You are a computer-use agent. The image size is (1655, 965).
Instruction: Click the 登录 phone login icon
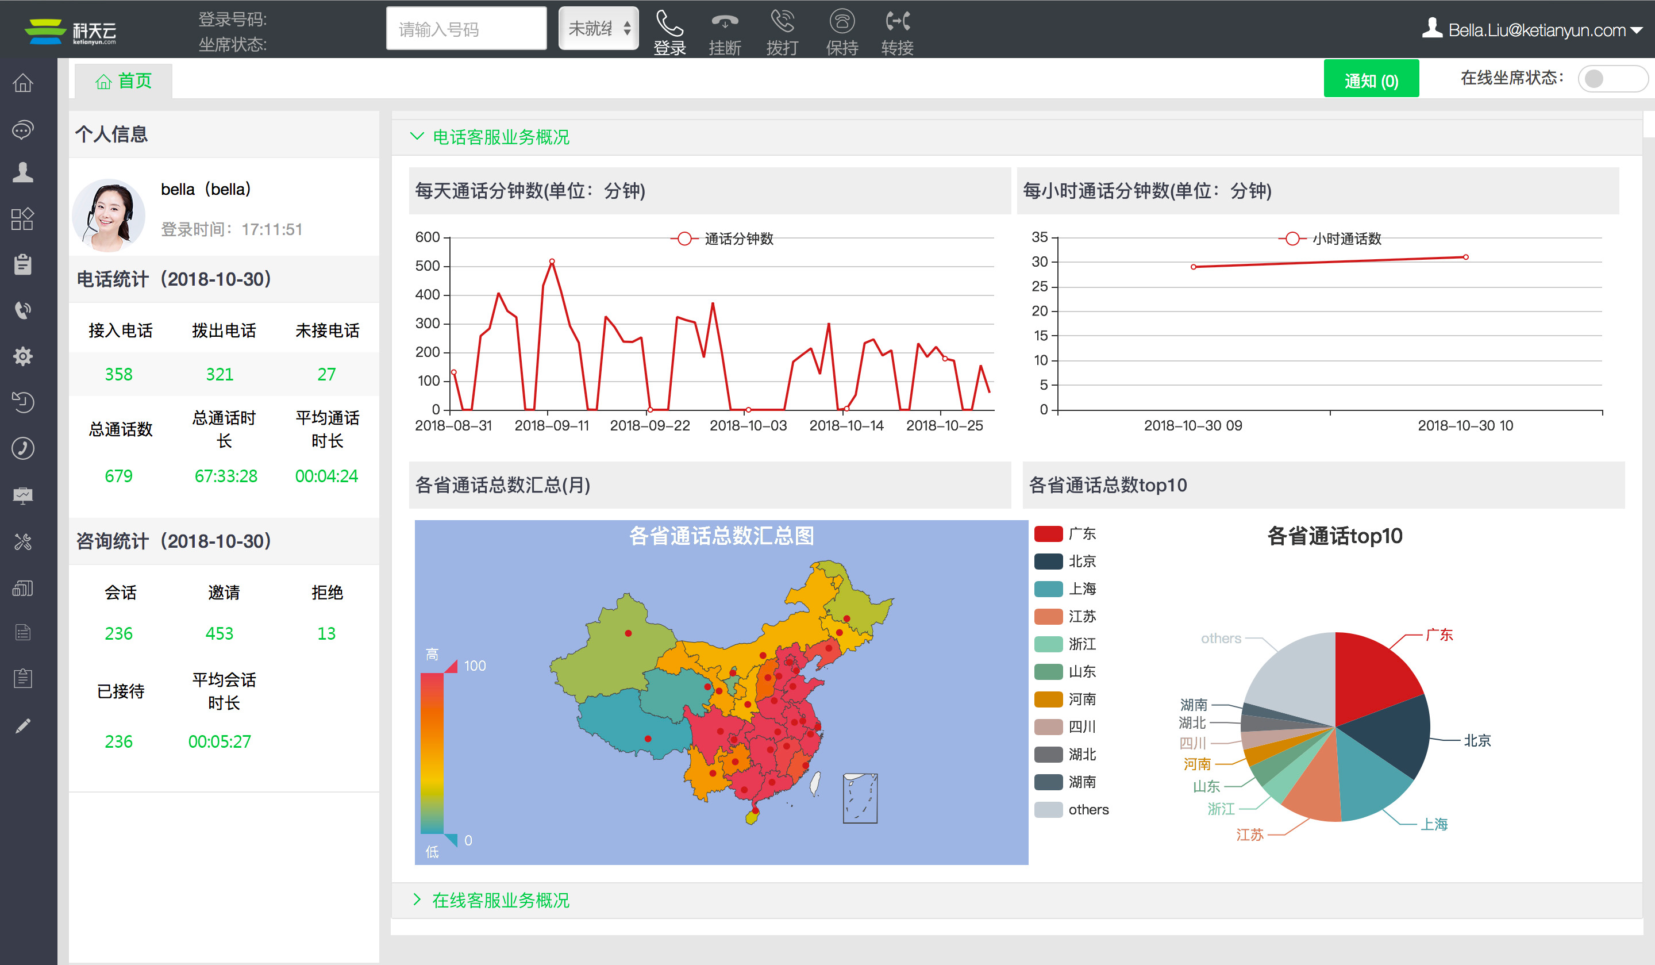pos(669,24)
